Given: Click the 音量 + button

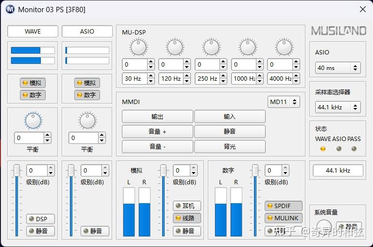Looking at the screenshot, I should click(x=157, y=131).
